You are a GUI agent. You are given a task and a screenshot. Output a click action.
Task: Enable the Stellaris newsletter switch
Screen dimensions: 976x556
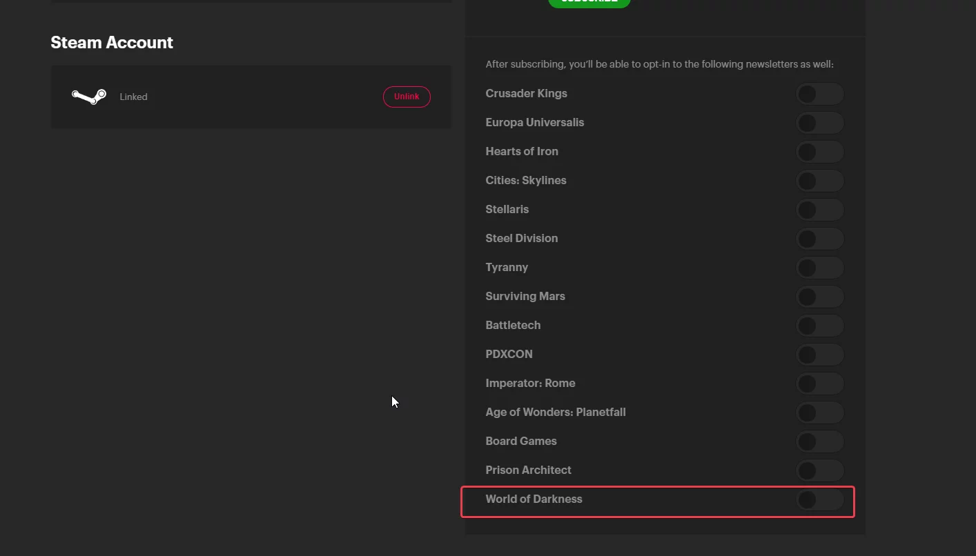tap(820, 210)
